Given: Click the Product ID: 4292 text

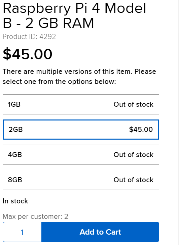Looking at the screenshot, I should click(x=29, y=37).
